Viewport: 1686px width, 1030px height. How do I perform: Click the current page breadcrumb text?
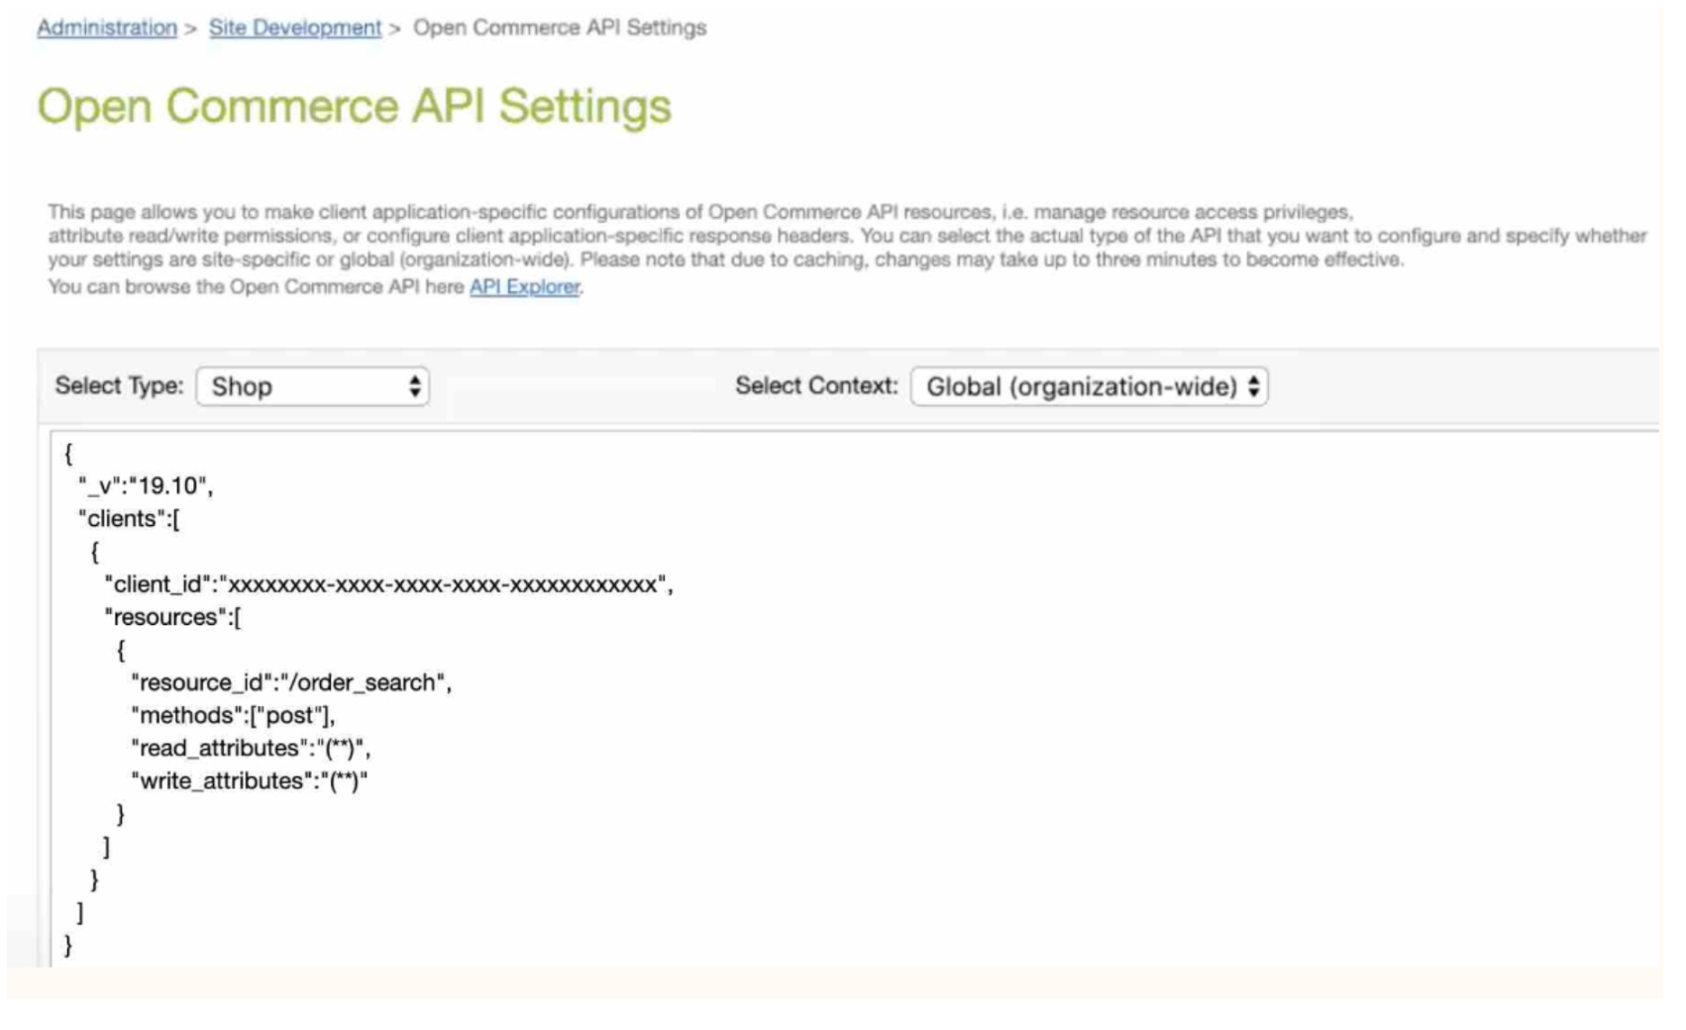[x=559, y=28]
